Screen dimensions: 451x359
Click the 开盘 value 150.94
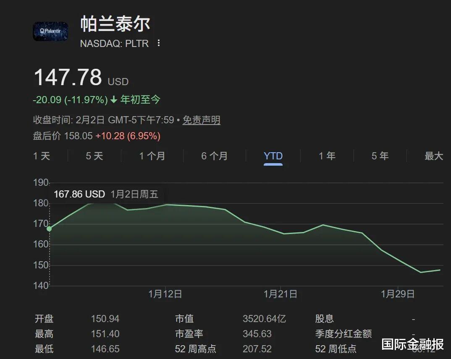pyautogui.click(x=105, y=319)
